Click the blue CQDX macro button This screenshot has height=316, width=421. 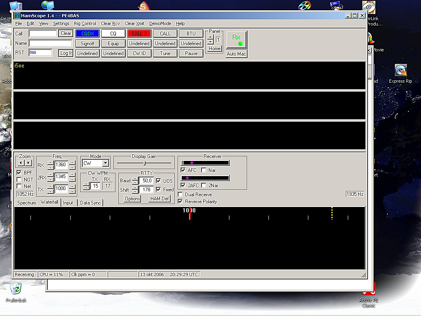coord(88,34)
